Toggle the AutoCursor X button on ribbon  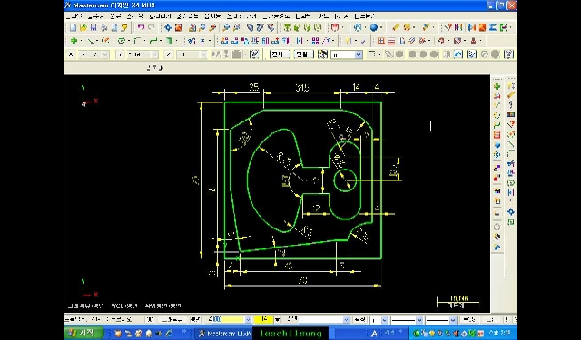click(x=71, y=54)
